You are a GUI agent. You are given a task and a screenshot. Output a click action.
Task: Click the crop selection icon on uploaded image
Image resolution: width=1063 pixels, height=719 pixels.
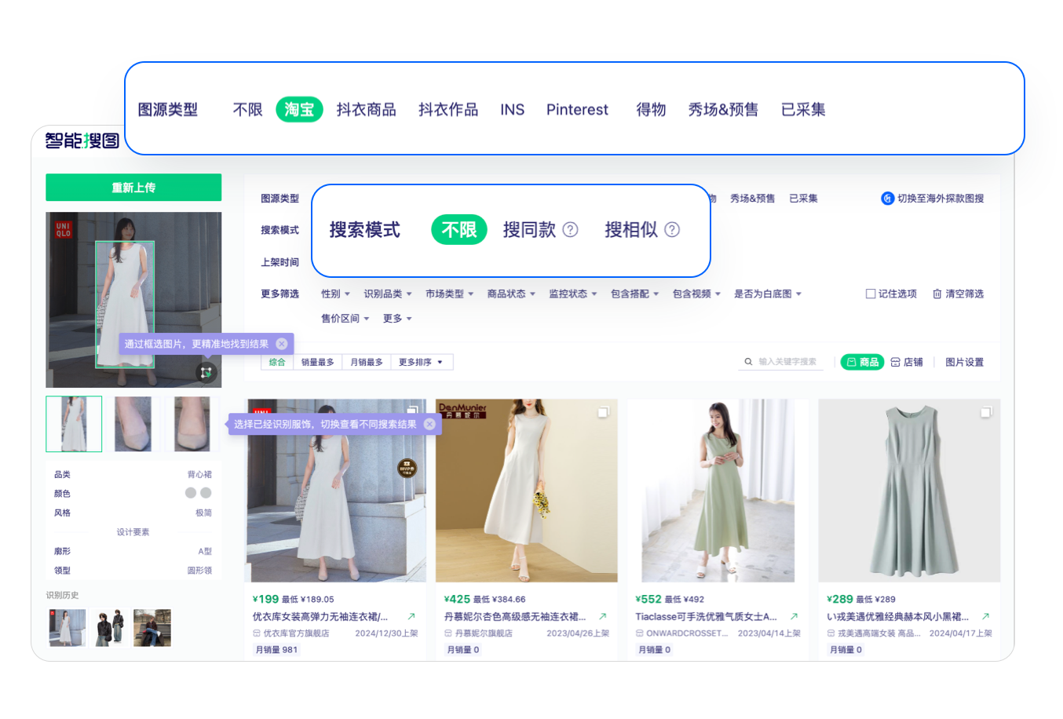(206, 373)
